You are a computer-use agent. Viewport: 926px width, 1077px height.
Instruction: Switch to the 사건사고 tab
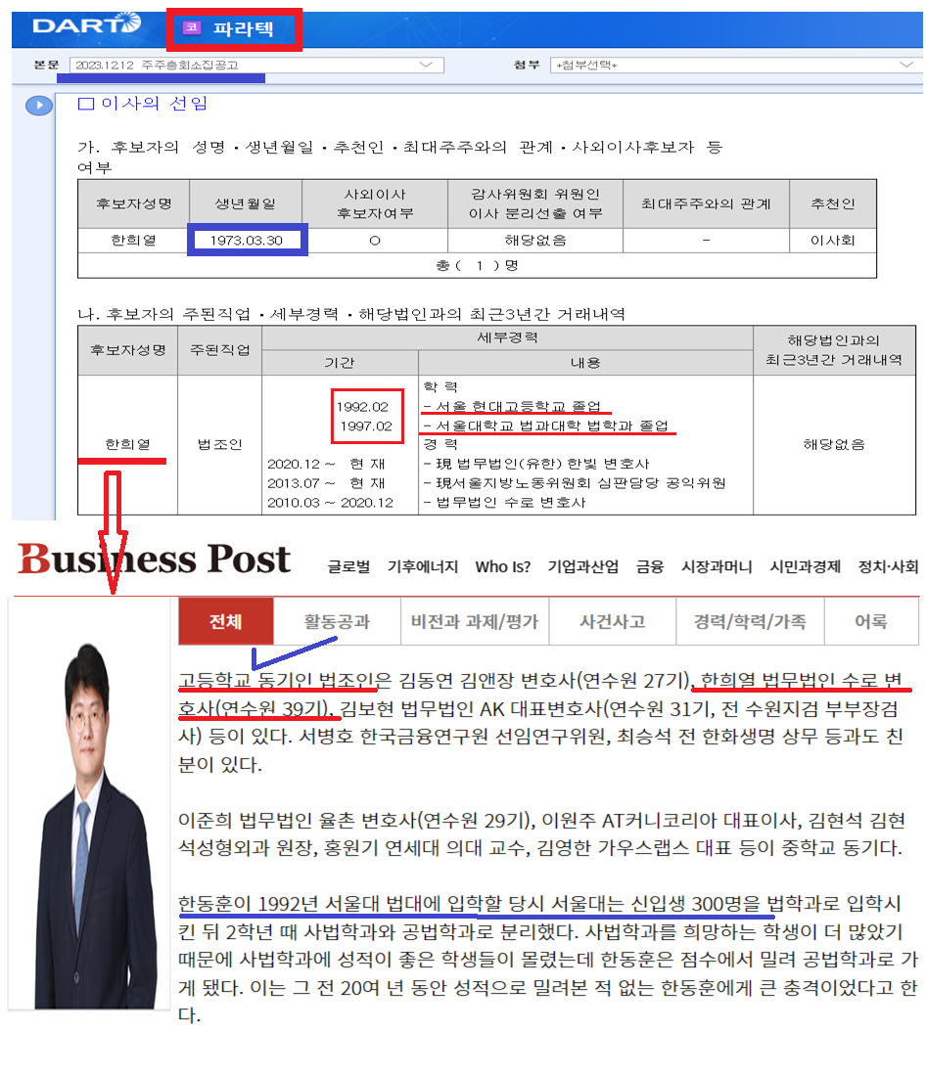point(613,621)
